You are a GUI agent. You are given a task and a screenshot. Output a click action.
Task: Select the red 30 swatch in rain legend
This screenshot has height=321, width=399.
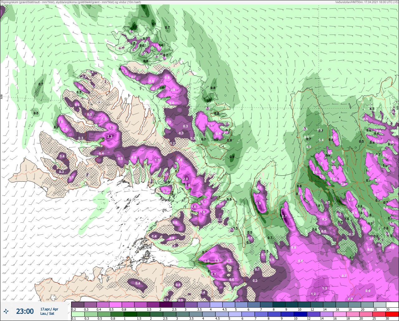392,314
